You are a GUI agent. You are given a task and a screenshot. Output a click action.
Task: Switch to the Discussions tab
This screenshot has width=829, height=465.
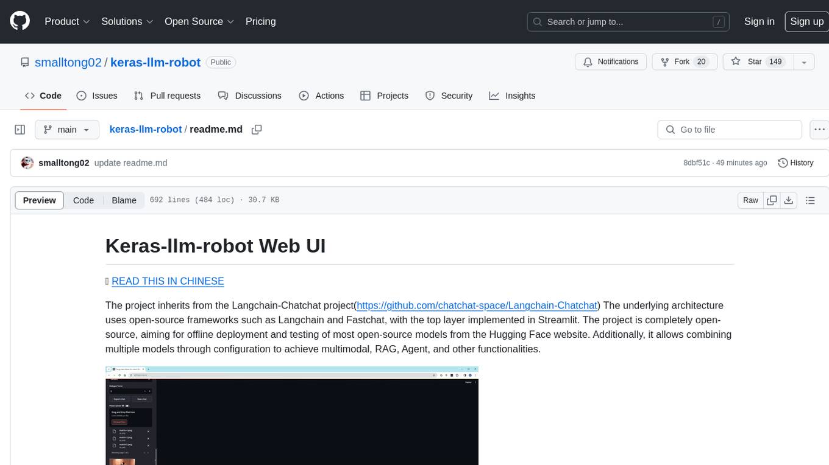[250, 96]
